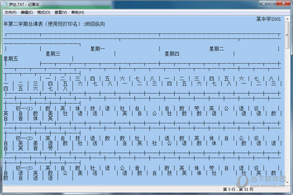
Task: Click the 星期二 heading text
Action: [216, 49]
